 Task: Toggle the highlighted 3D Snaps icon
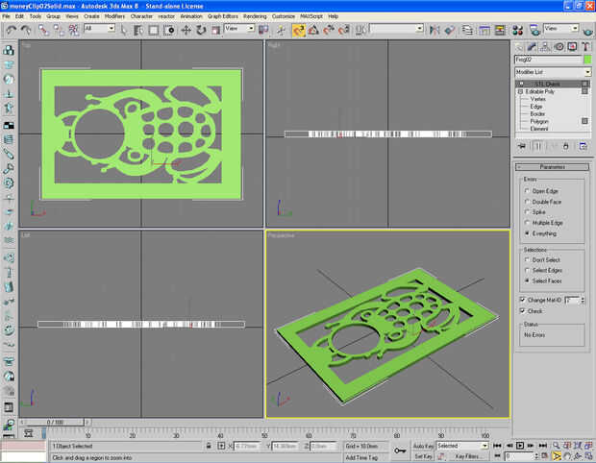[299, 30]
